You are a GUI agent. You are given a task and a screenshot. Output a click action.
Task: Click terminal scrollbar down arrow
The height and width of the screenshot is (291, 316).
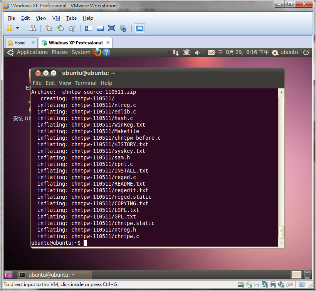pos(281,243)
